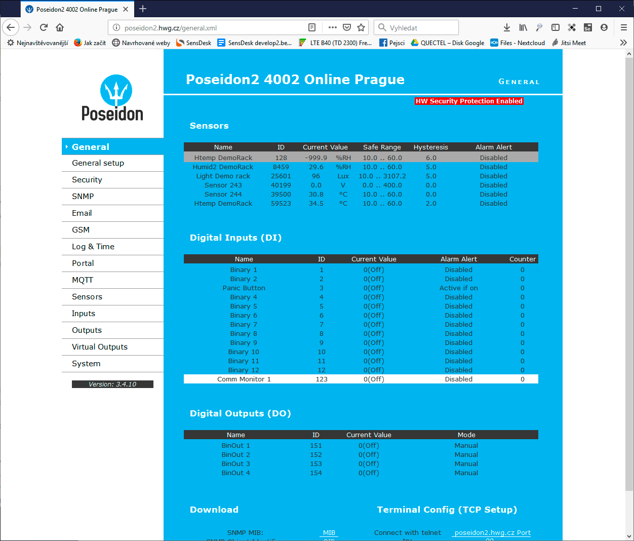Reload the page with the refresh icon
634x541 pixels.
click(44, 27)
